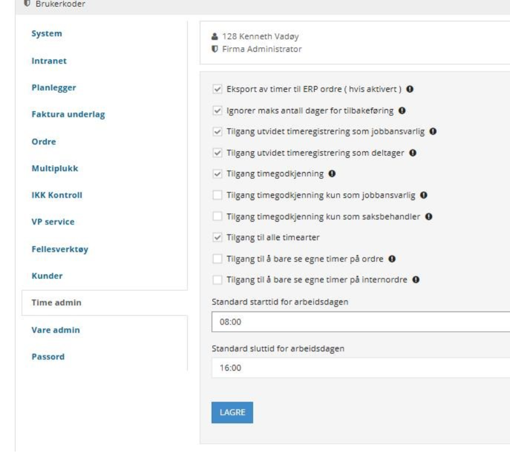Select Vare admin in the sidebar
This screenshot has height=452, width=510.
pos(56,330)
